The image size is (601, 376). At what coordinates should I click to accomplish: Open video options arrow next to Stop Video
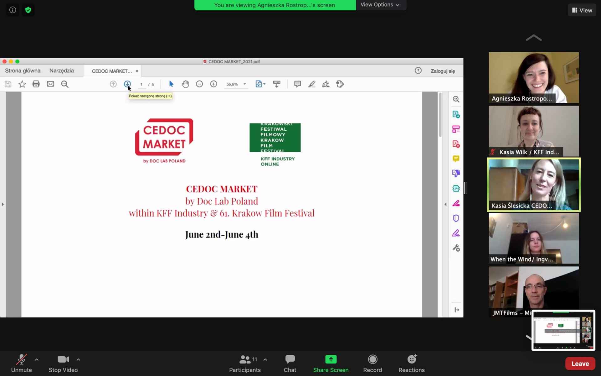(78, 359)
